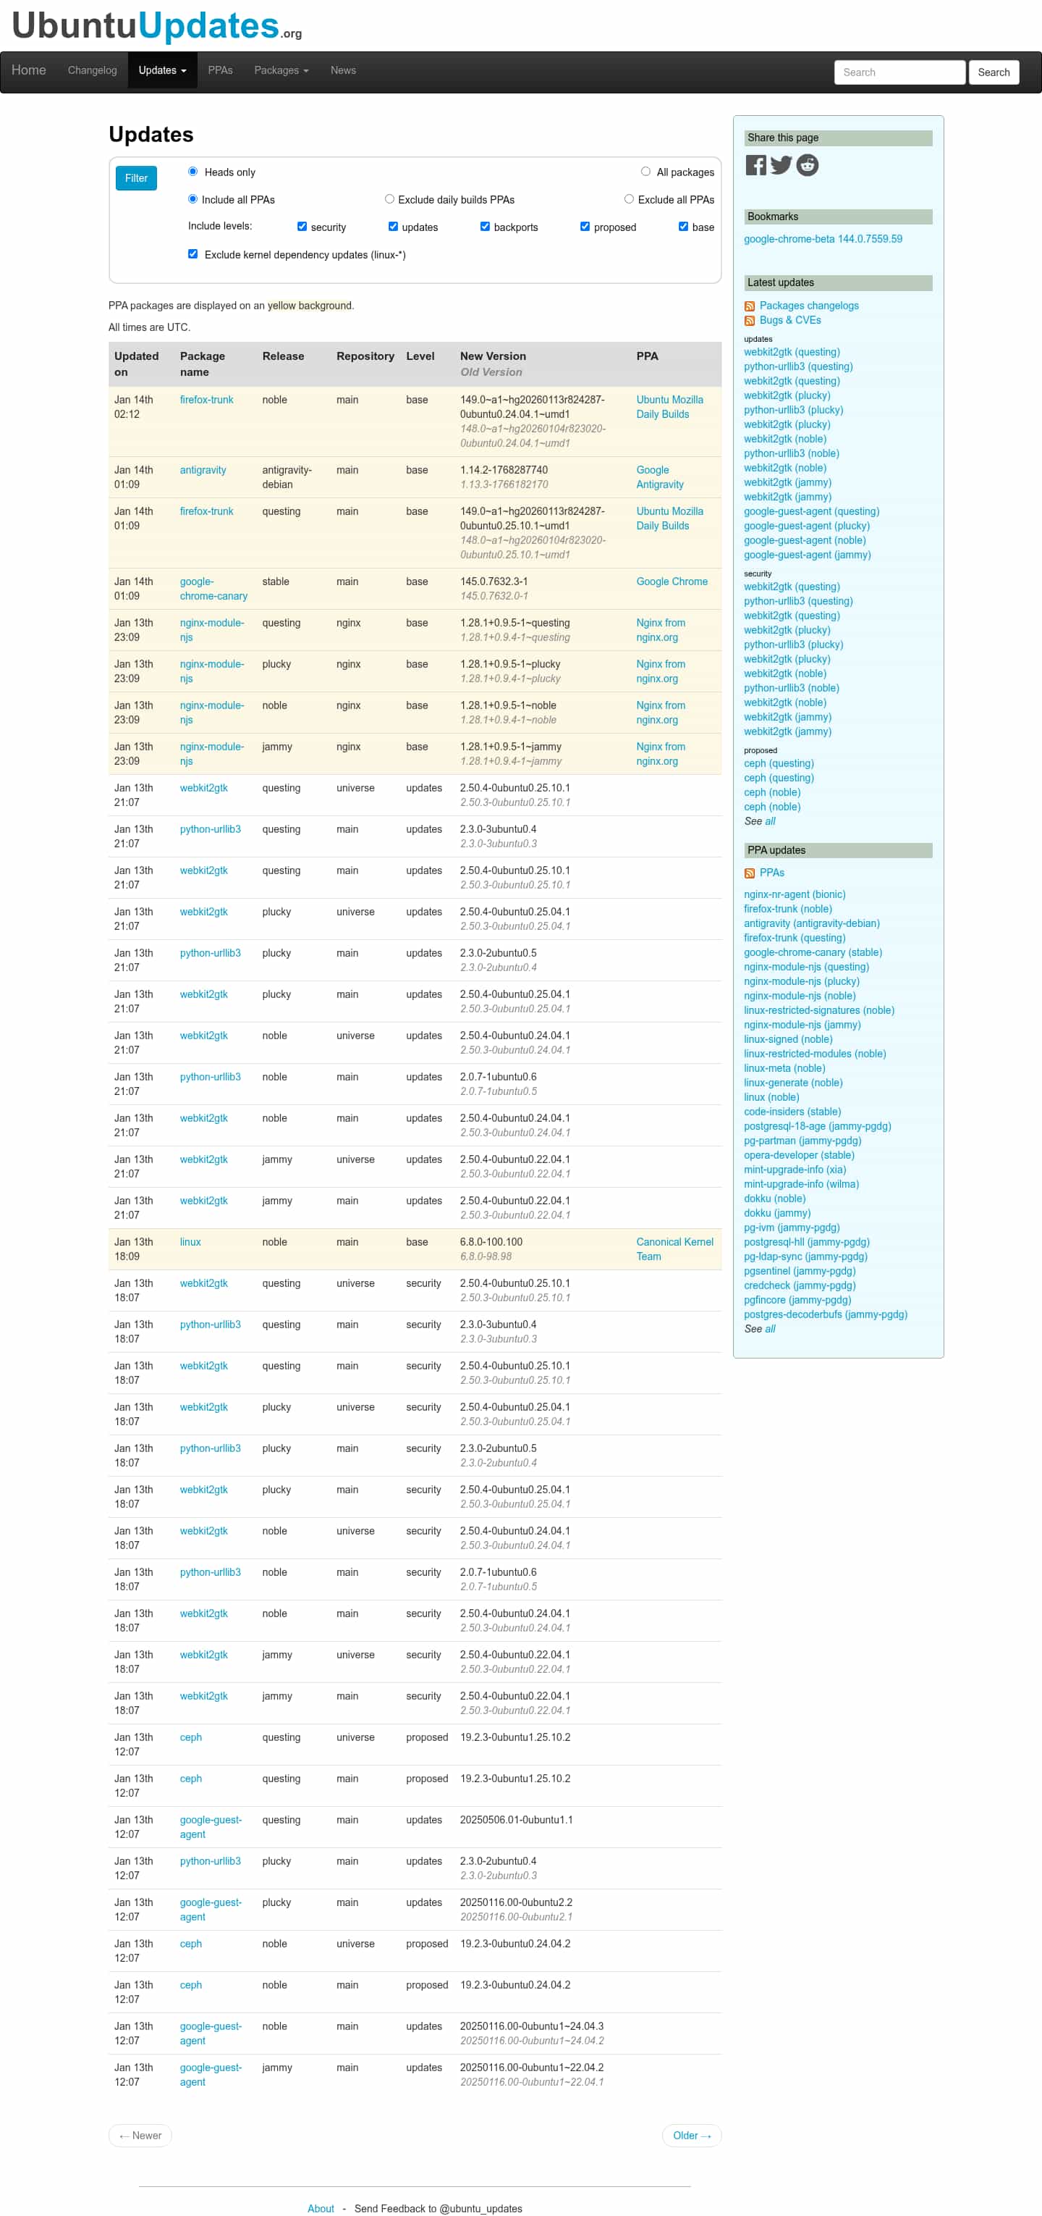Focus the Search input field
The height and width of the screenshot is (2216, 1042).
coord(899,72)
